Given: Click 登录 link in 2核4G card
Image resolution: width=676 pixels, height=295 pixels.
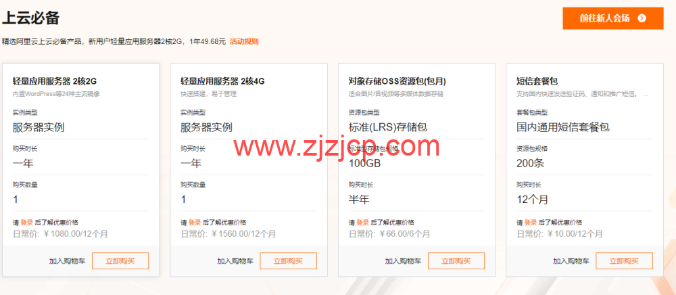Looking at the screenshot, I should click(x=195, y=223).
